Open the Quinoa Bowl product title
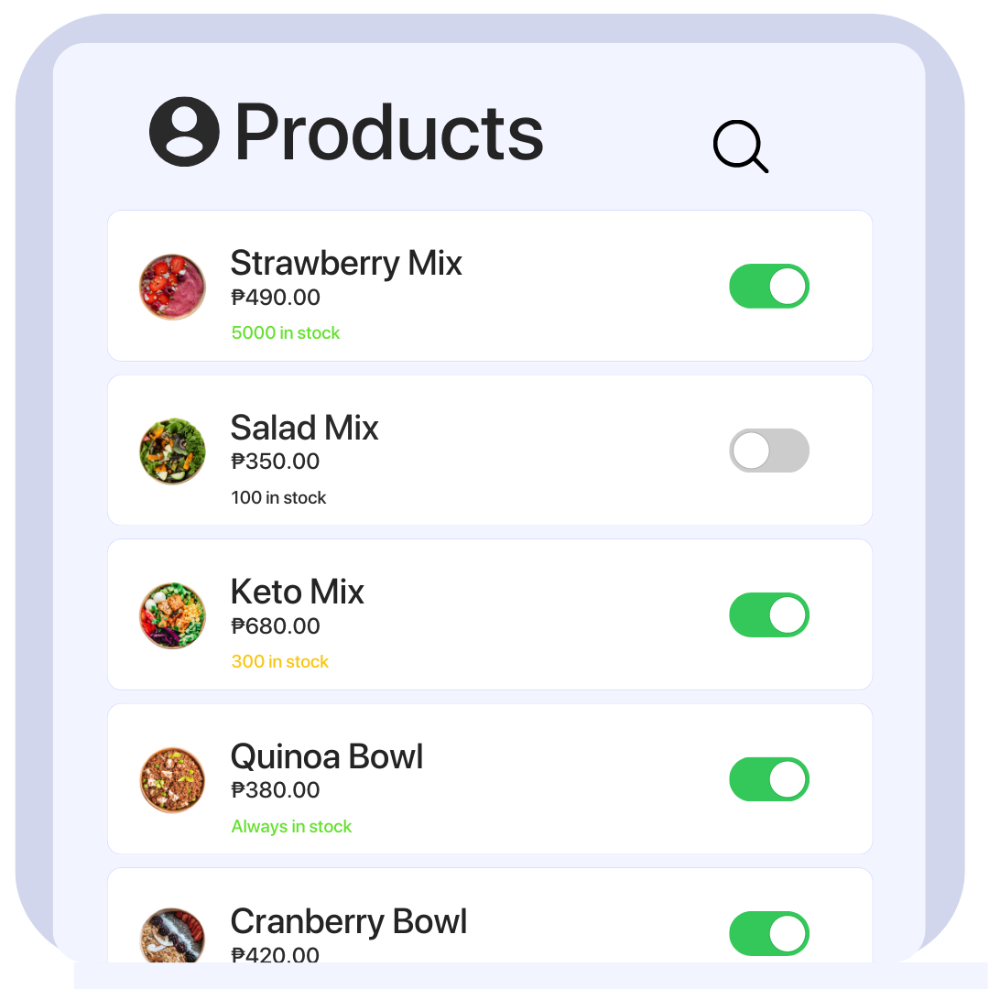Image resolution: width=989 pixels, height=989 pixels. (327, 757)
